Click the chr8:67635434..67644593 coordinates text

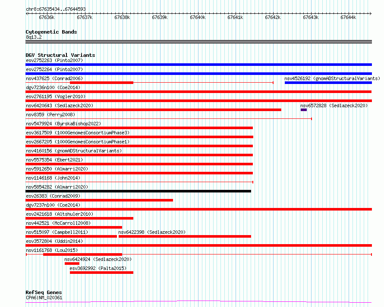56,9
